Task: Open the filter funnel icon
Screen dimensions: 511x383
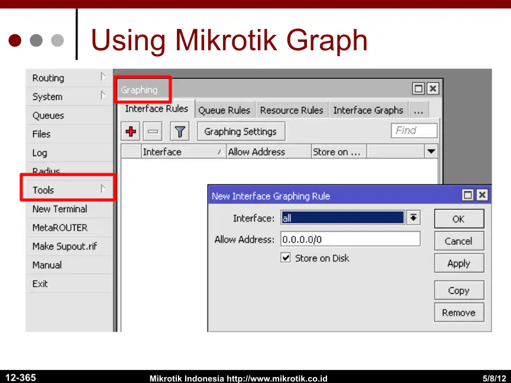Action: (x=180, y=132)
